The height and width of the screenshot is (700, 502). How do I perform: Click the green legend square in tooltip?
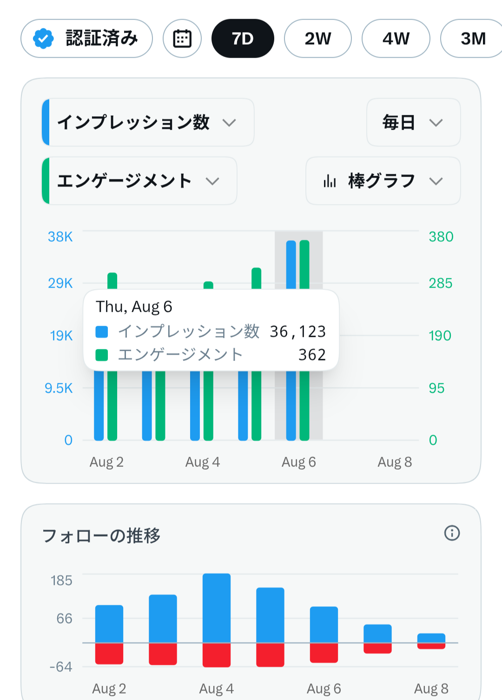[101, 355]
